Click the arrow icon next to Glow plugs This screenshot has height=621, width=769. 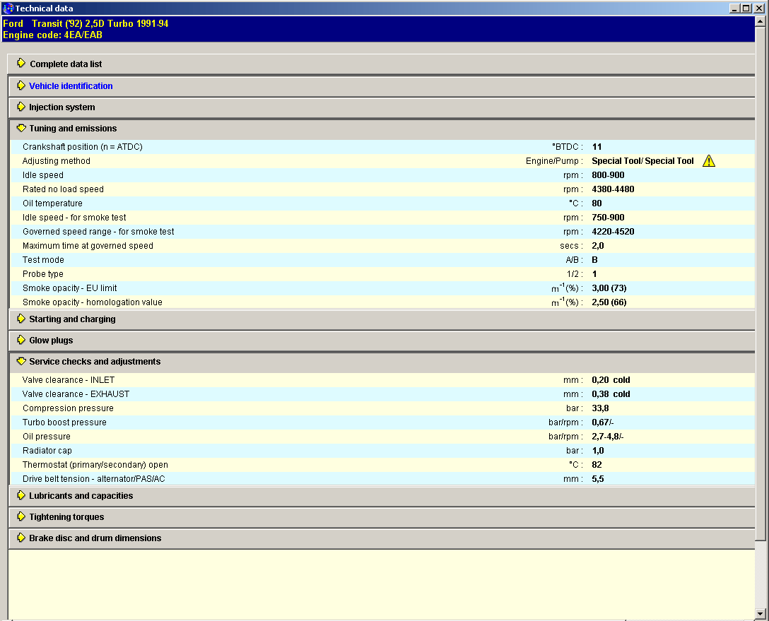click(x=21, y=341)
